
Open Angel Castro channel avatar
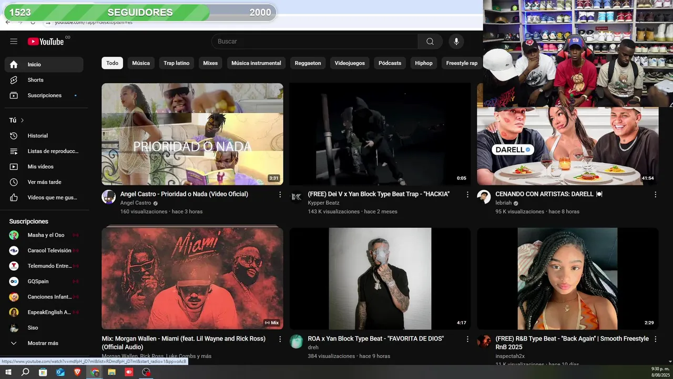(109, 197)
